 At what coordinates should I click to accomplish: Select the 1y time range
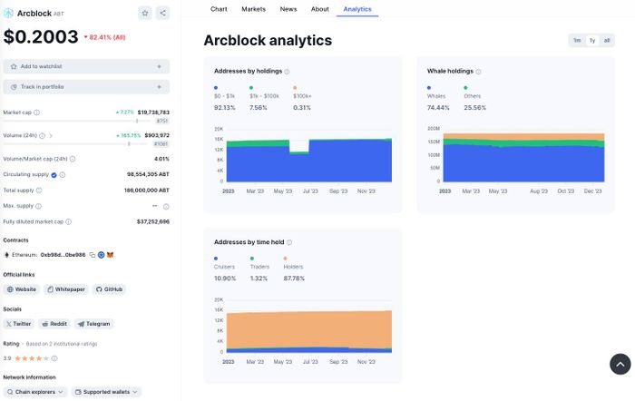coord(592,41)
